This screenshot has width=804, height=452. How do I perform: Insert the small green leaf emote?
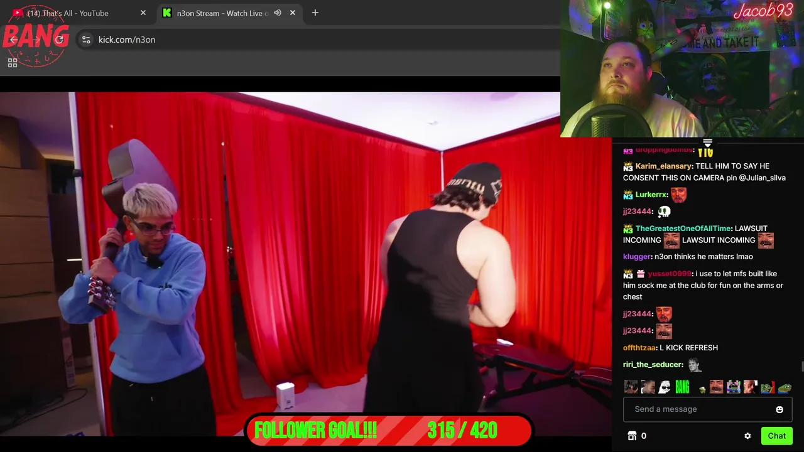(702, 390)
